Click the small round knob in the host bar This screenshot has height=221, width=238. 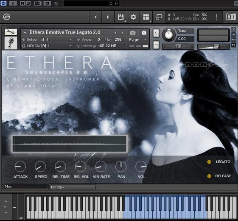point(56,3)
